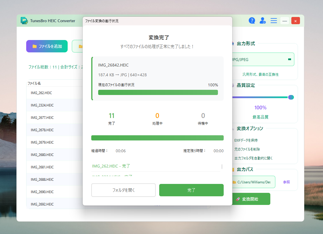323x234 pixels.
Task: Select IMG_2677.HEIC in the file list
Action: [x=42, y=118]
